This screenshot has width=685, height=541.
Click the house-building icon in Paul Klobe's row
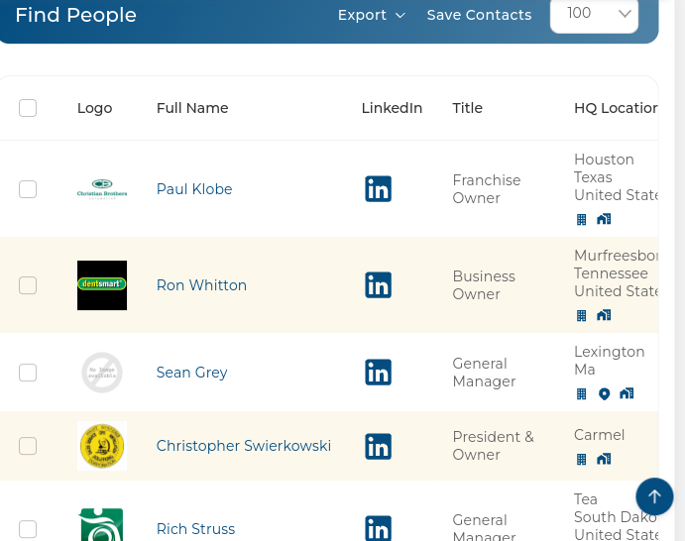click(604, 219)
